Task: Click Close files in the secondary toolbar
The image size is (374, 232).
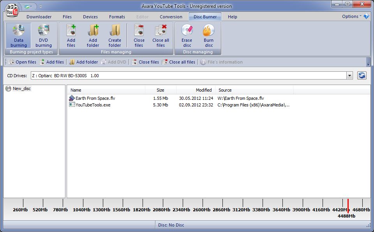Action: click(145, 62)
